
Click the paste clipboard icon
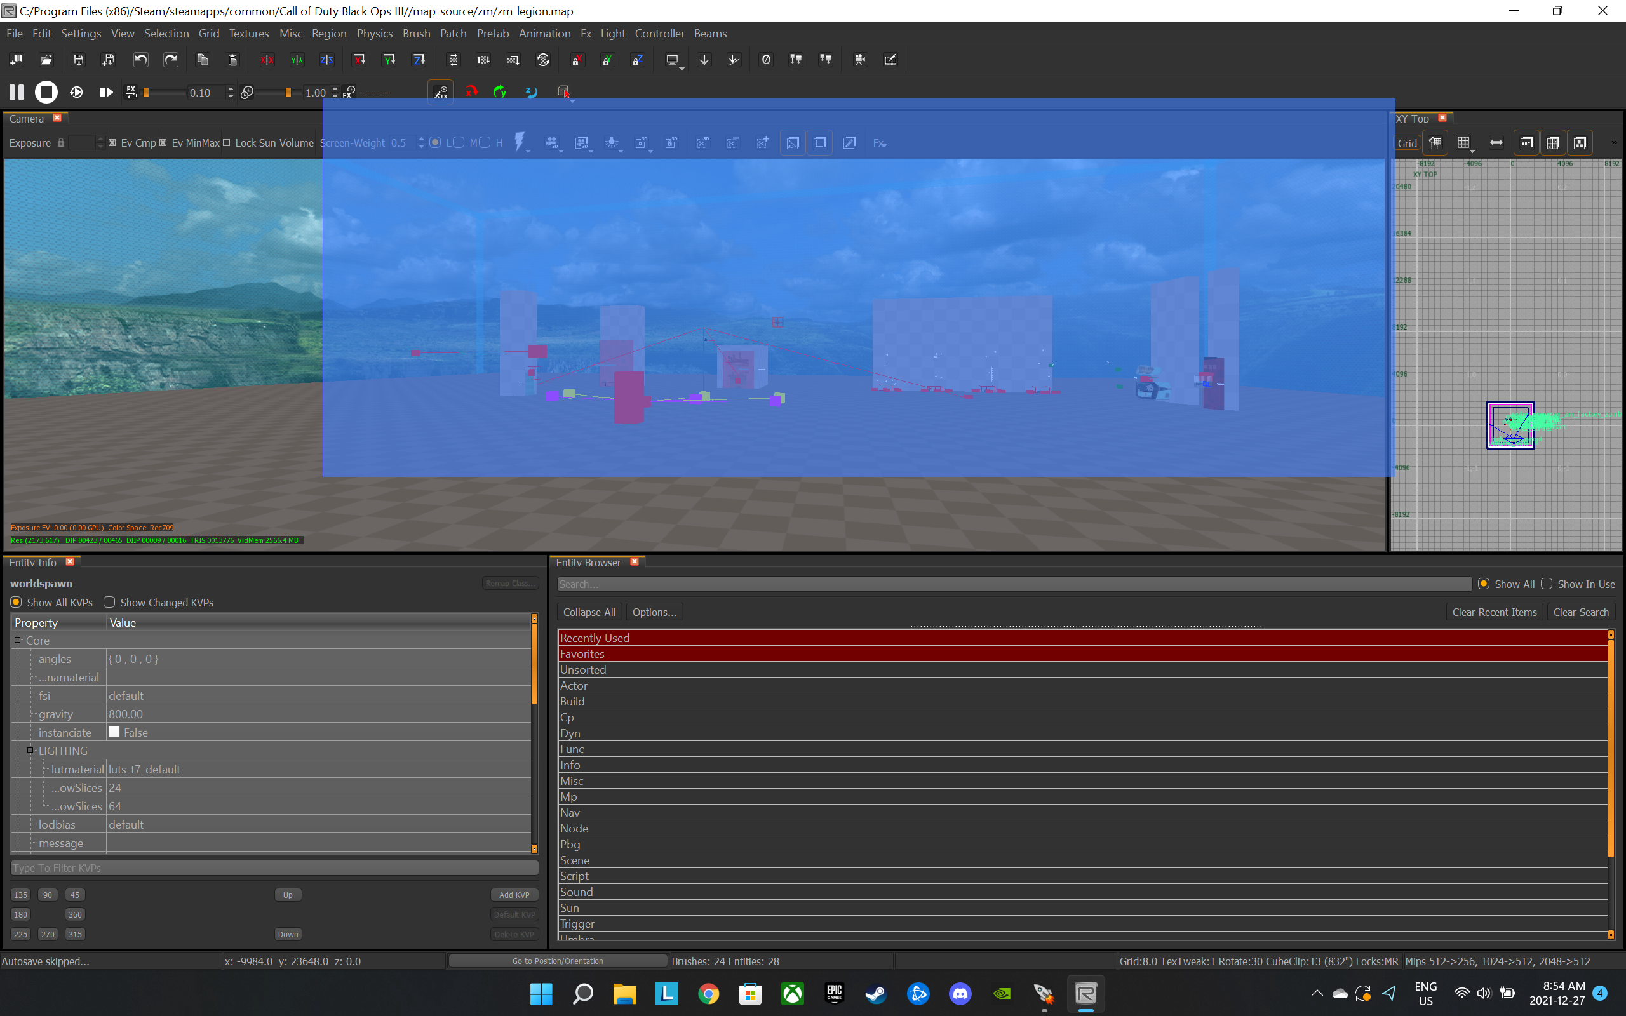coord(232,60)
